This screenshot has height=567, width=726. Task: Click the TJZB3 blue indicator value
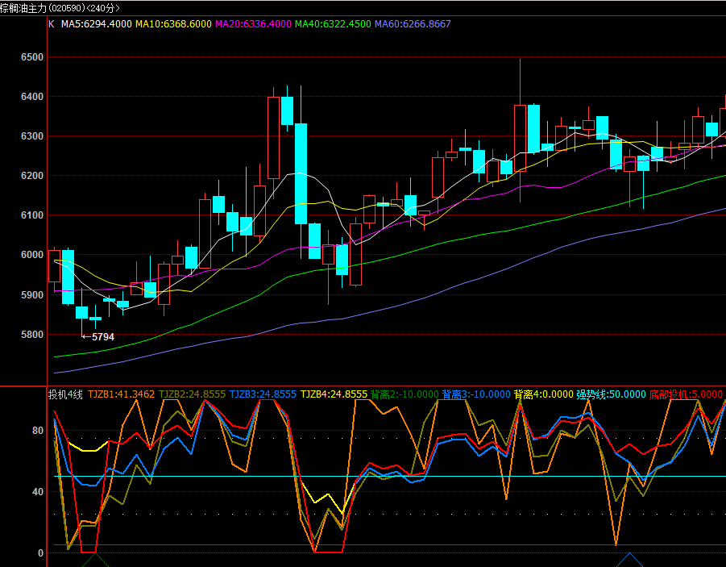pos(263,394)
